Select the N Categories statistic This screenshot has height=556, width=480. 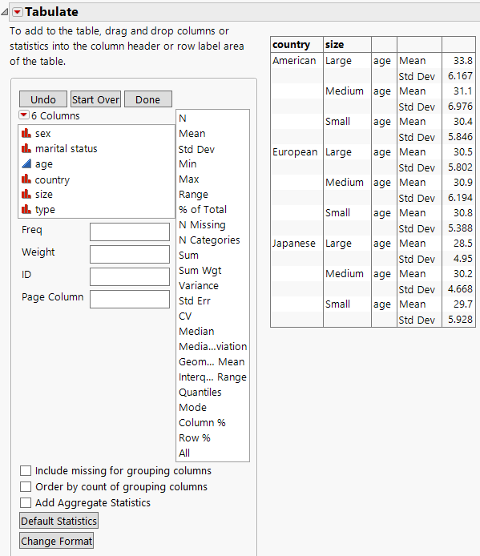(209, 240)
